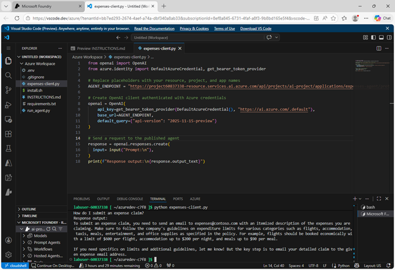Open the Source Control view
This screenshot has height=270, width=395.
point(9,90)
